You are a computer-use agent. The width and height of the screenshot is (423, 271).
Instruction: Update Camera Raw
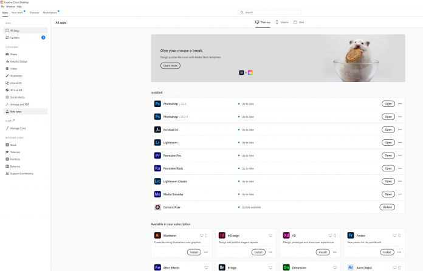[x=387, y=207]
